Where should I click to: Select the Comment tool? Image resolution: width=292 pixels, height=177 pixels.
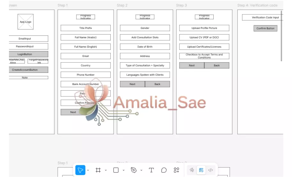click(x=164, y=170)
